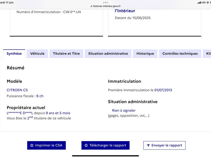Switch to Titulaire et Titre tab
The image size is (211, 158).
pyautogui.click(x=66, y=54)
